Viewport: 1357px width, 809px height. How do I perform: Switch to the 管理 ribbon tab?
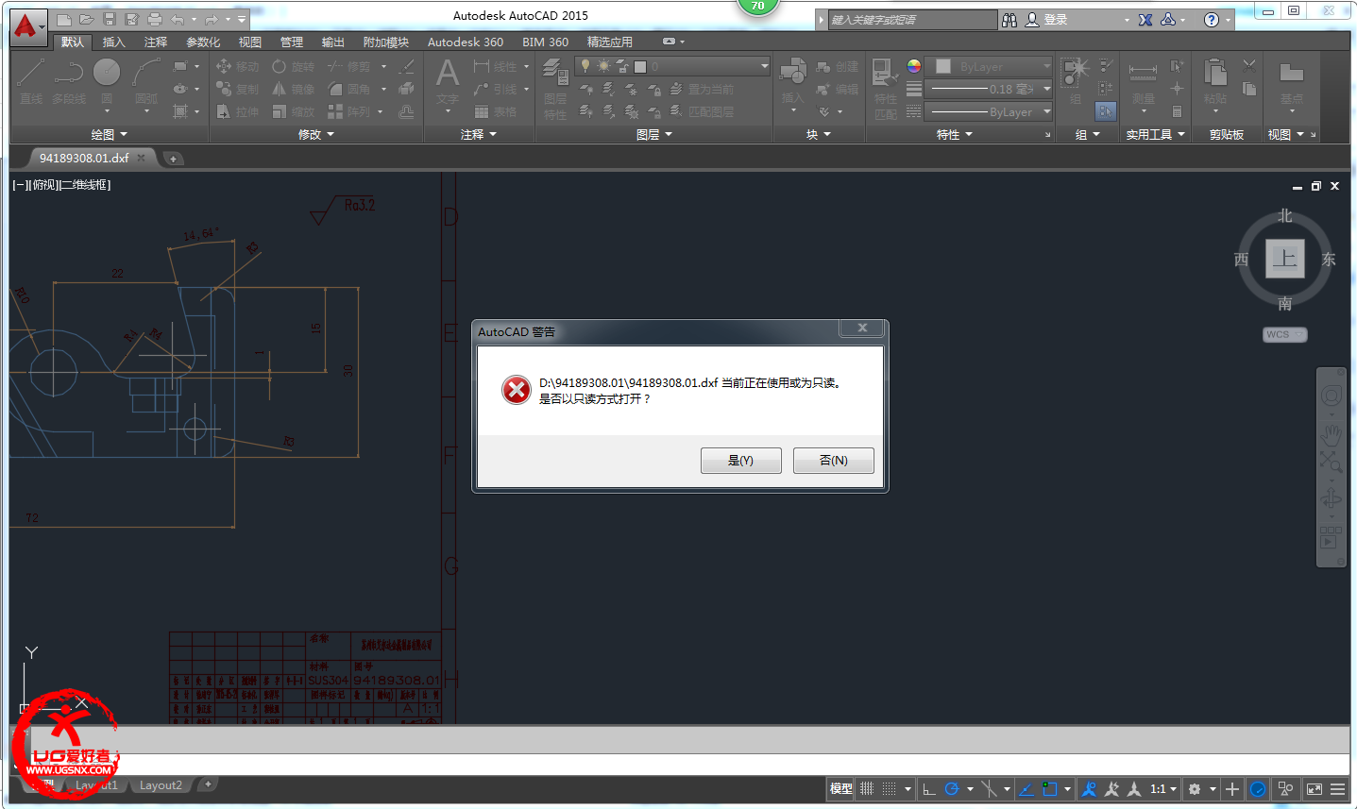click(292, 42)
